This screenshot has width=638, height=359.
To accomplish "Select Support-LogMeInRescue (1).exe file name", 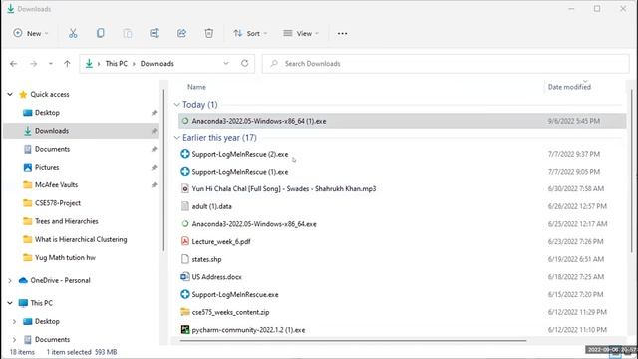I will pyautogui.click(x=240, y=172).
